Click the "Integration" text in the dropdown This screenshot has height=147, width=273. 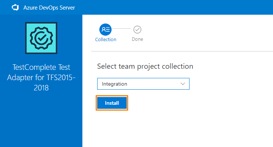pyautogui.click(x=115, y=84)
